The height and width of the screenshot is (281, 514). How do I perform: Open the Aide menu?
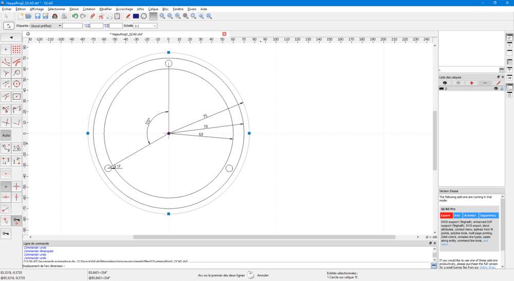(204, 9)
